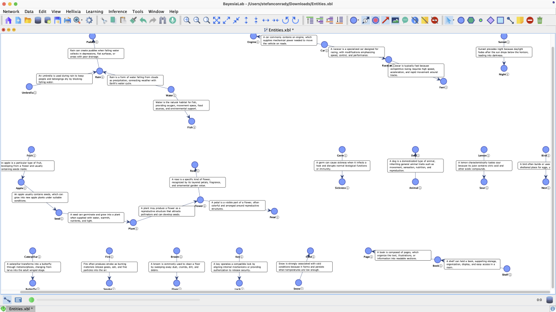Image resolution: width=556 pixels, height=312 pixels.
Task: Open the Inference menu
Action: [x=118, y=11]
